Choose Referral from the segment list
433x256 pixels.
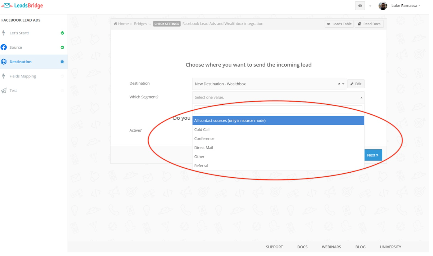278,166
